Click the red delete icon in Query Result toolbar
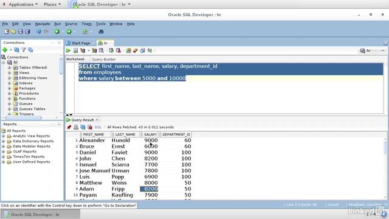The image size is (389, 219). [90, 127]
